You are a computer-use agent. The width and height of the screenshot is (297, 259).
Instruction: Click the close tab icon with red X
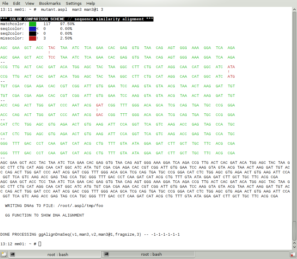pos(293,254)
